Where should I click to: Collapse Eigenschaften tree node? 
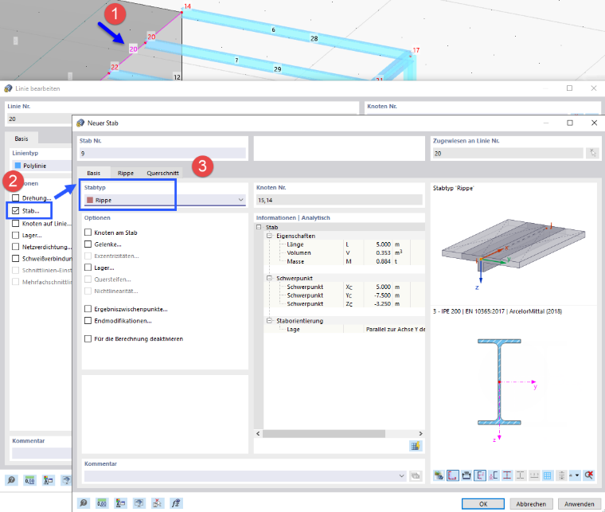269,236
